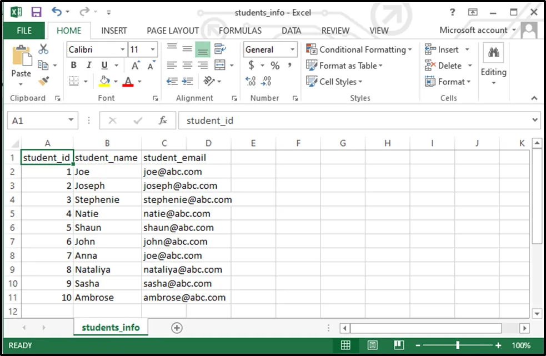The image size is (546, 356).
Task: Add a new sheet with the plus icon
Action: [x=177, y=328]
